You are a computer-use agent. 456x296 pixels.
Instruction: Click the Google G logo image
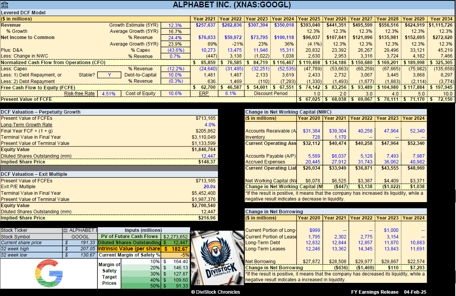click(x=49, y=274)
